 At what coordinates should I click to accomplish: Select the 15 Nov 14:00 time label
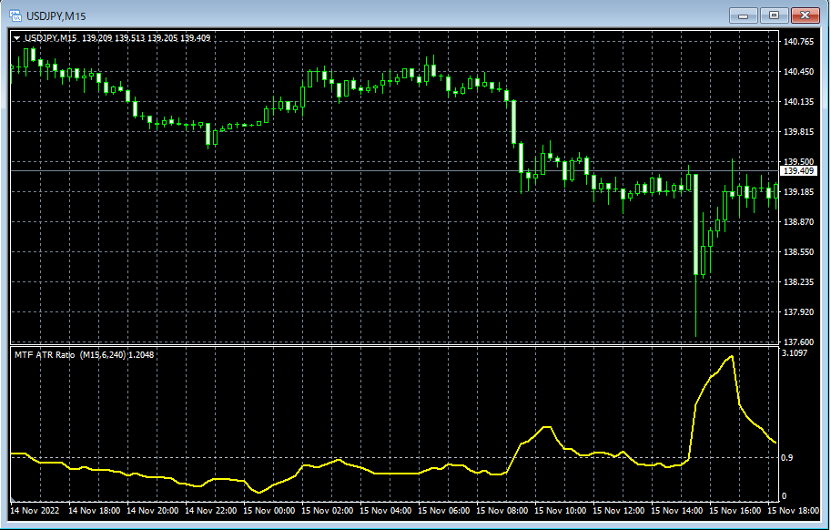pos(677,510)
